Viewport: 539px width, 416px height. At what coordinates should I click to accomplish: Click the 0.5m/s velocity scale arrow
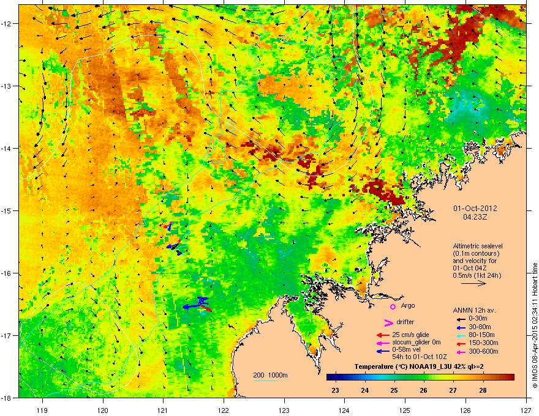(473, 283)
